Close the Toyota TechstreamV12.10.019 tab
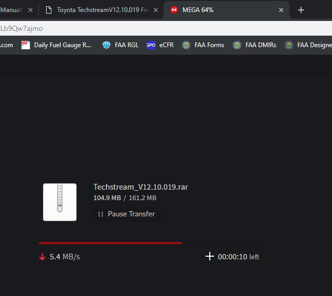 (x=156, y=10)
